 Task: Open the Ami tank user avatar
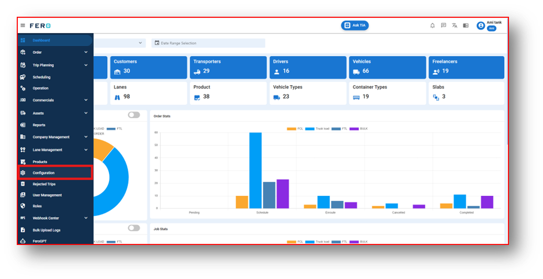click(481, 26)
